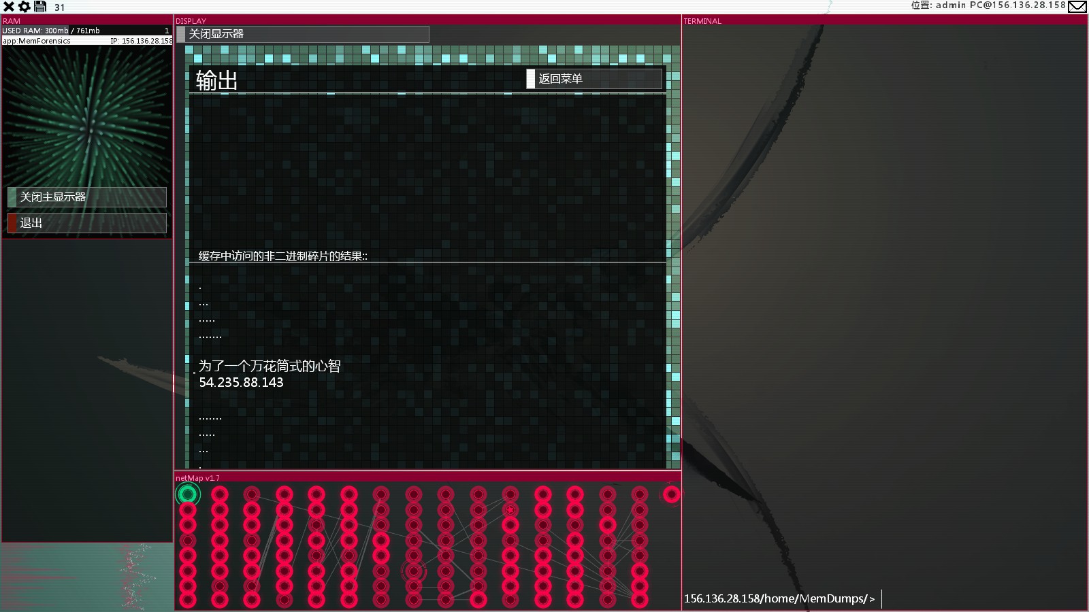
Task: Click 关闭主显示器 in MemForensics panel
Action: 87,197
